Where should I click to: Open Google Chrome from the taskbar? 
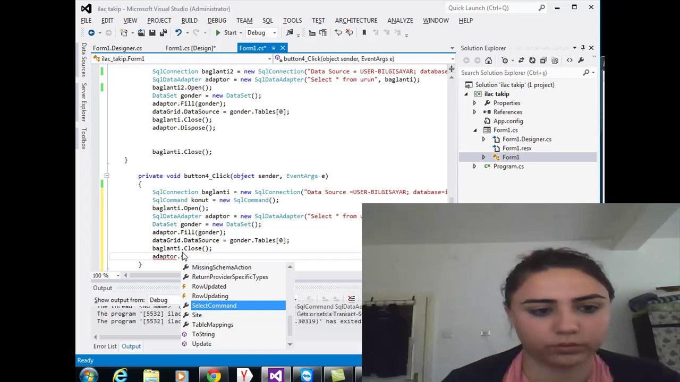(214, 376)
